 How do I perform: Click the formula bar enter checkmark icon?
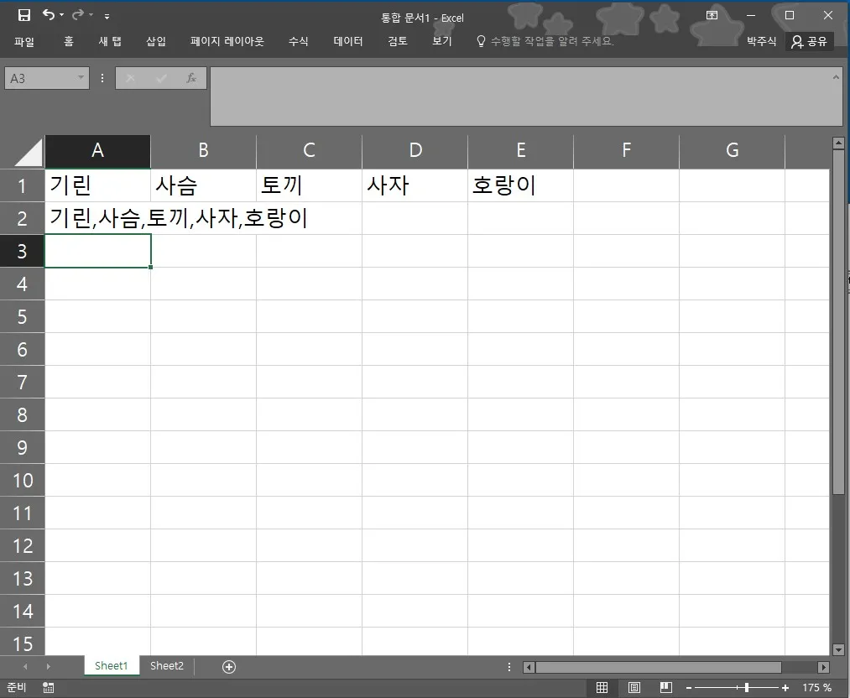click(x=161, y=78)
